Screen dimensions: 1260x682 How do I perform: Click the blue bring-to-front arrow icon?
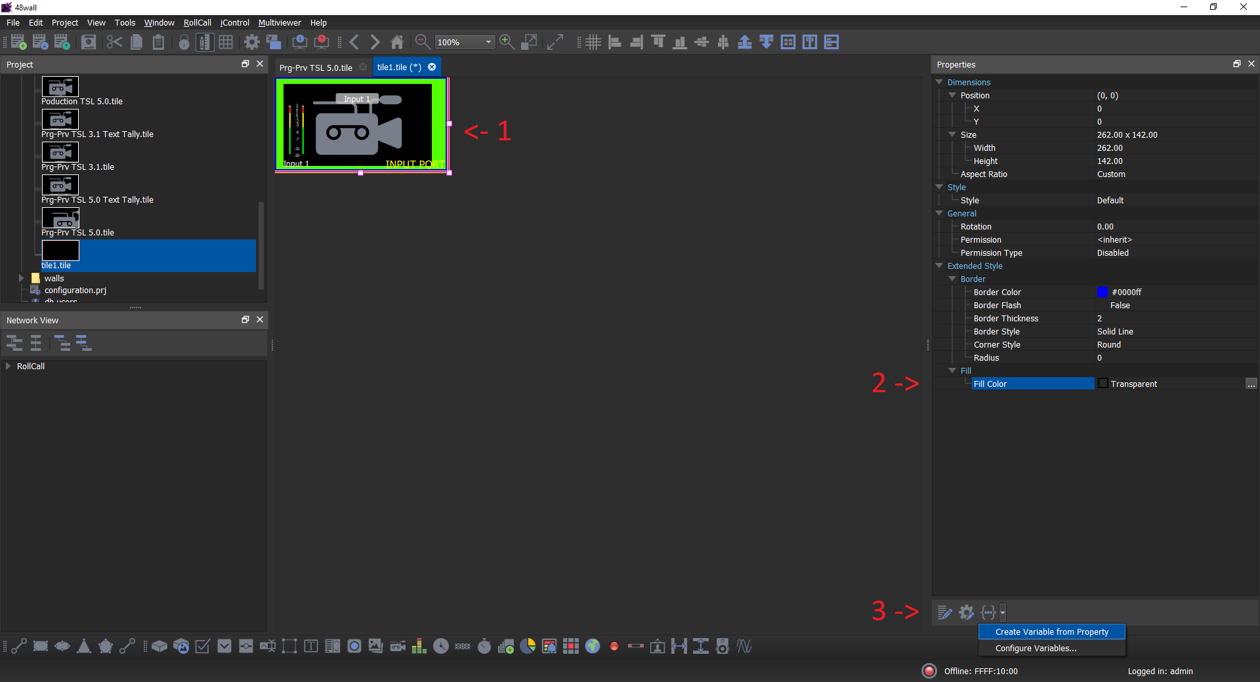[x=745, y=42]
